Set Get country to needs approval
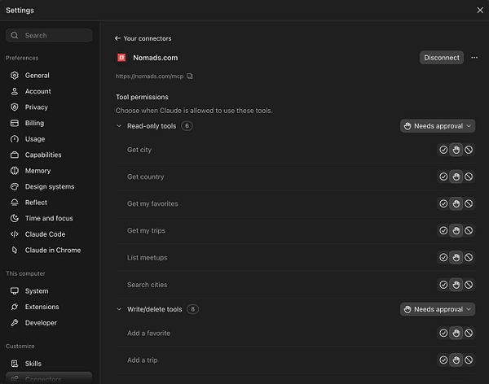The image size is (489, 384). (x=456, y=177)
